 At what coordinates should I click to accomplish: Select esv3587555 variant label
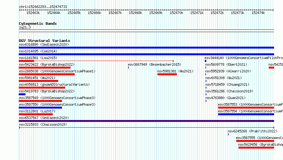click(259, 138)
